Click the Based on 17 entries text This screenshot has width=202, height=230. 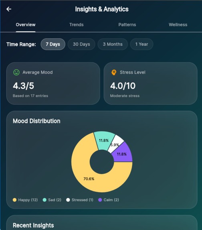click(x=30, y=96)
